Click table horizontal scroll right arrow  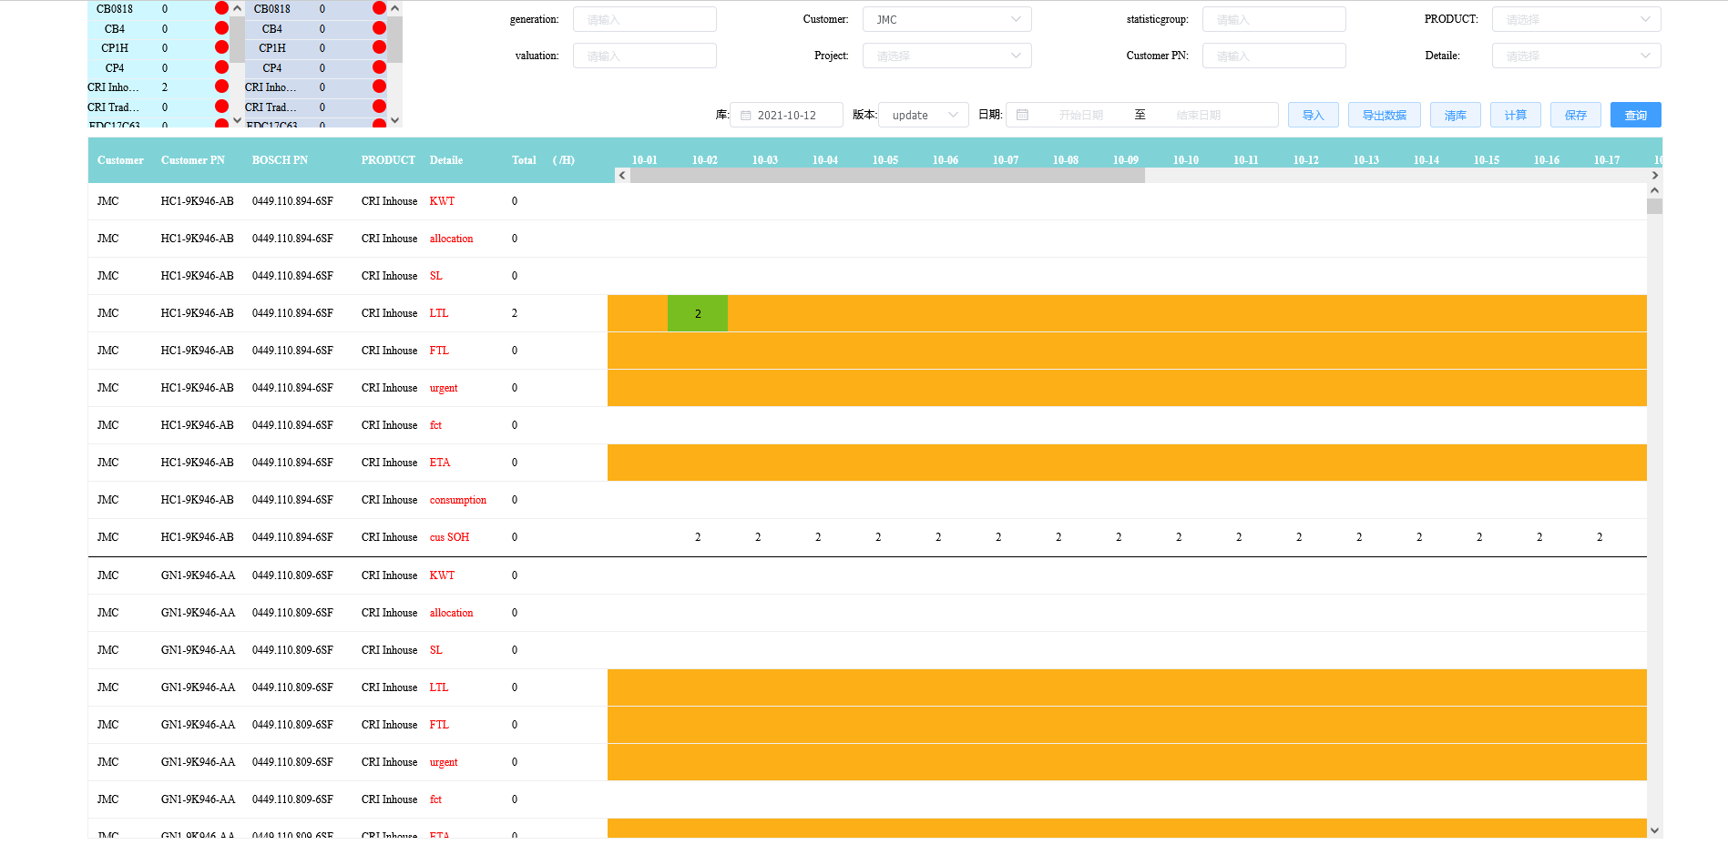coord(1654,175)
